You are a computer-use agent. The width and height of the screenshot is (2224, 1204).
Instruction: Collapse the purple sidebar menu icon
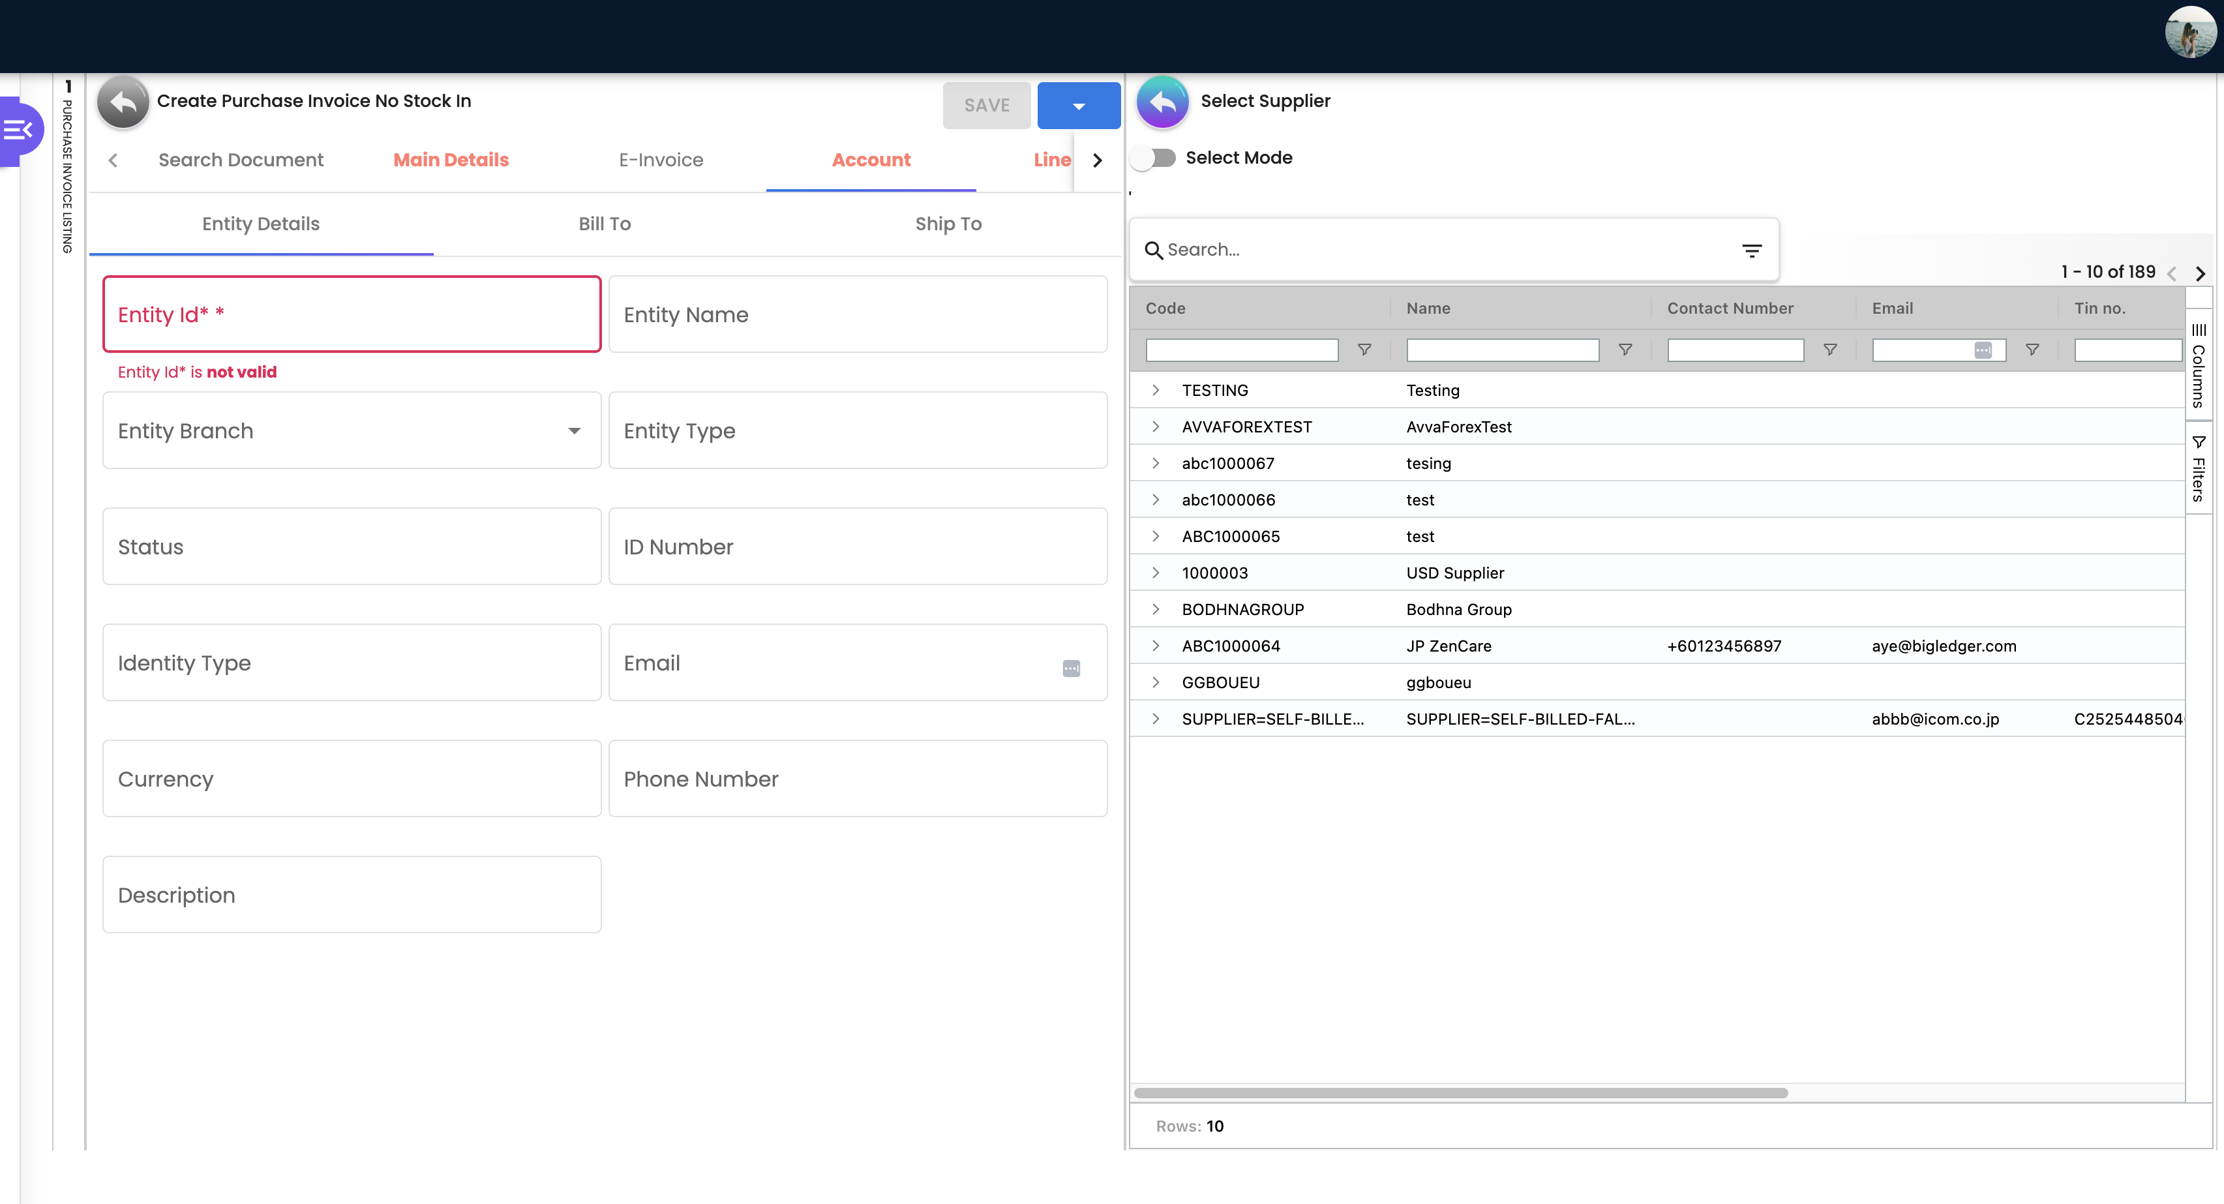[x=18, y=130]
